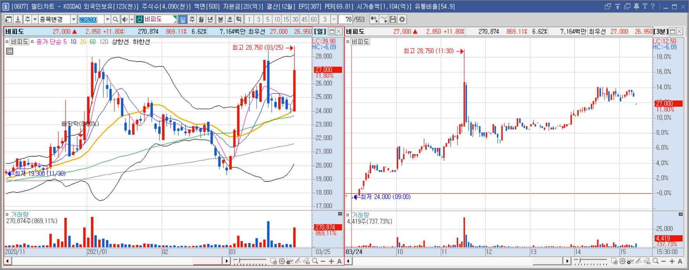Select the 틱 tick period toggle

click(239, 19)
